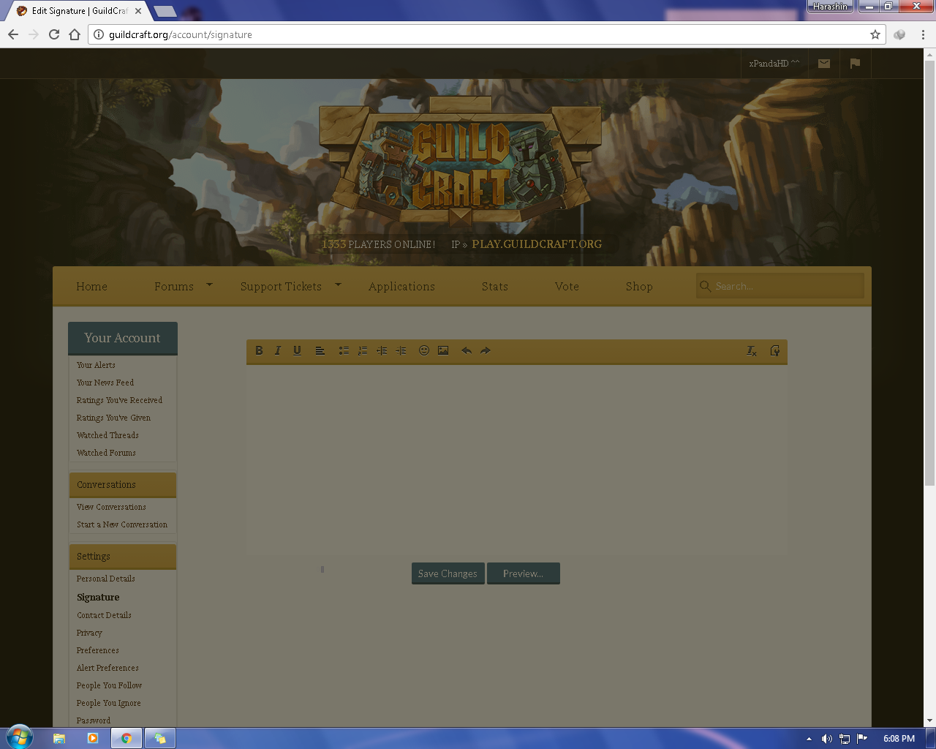Open the Home navigation tab
The image size is (936, 749).
(91, 287)
